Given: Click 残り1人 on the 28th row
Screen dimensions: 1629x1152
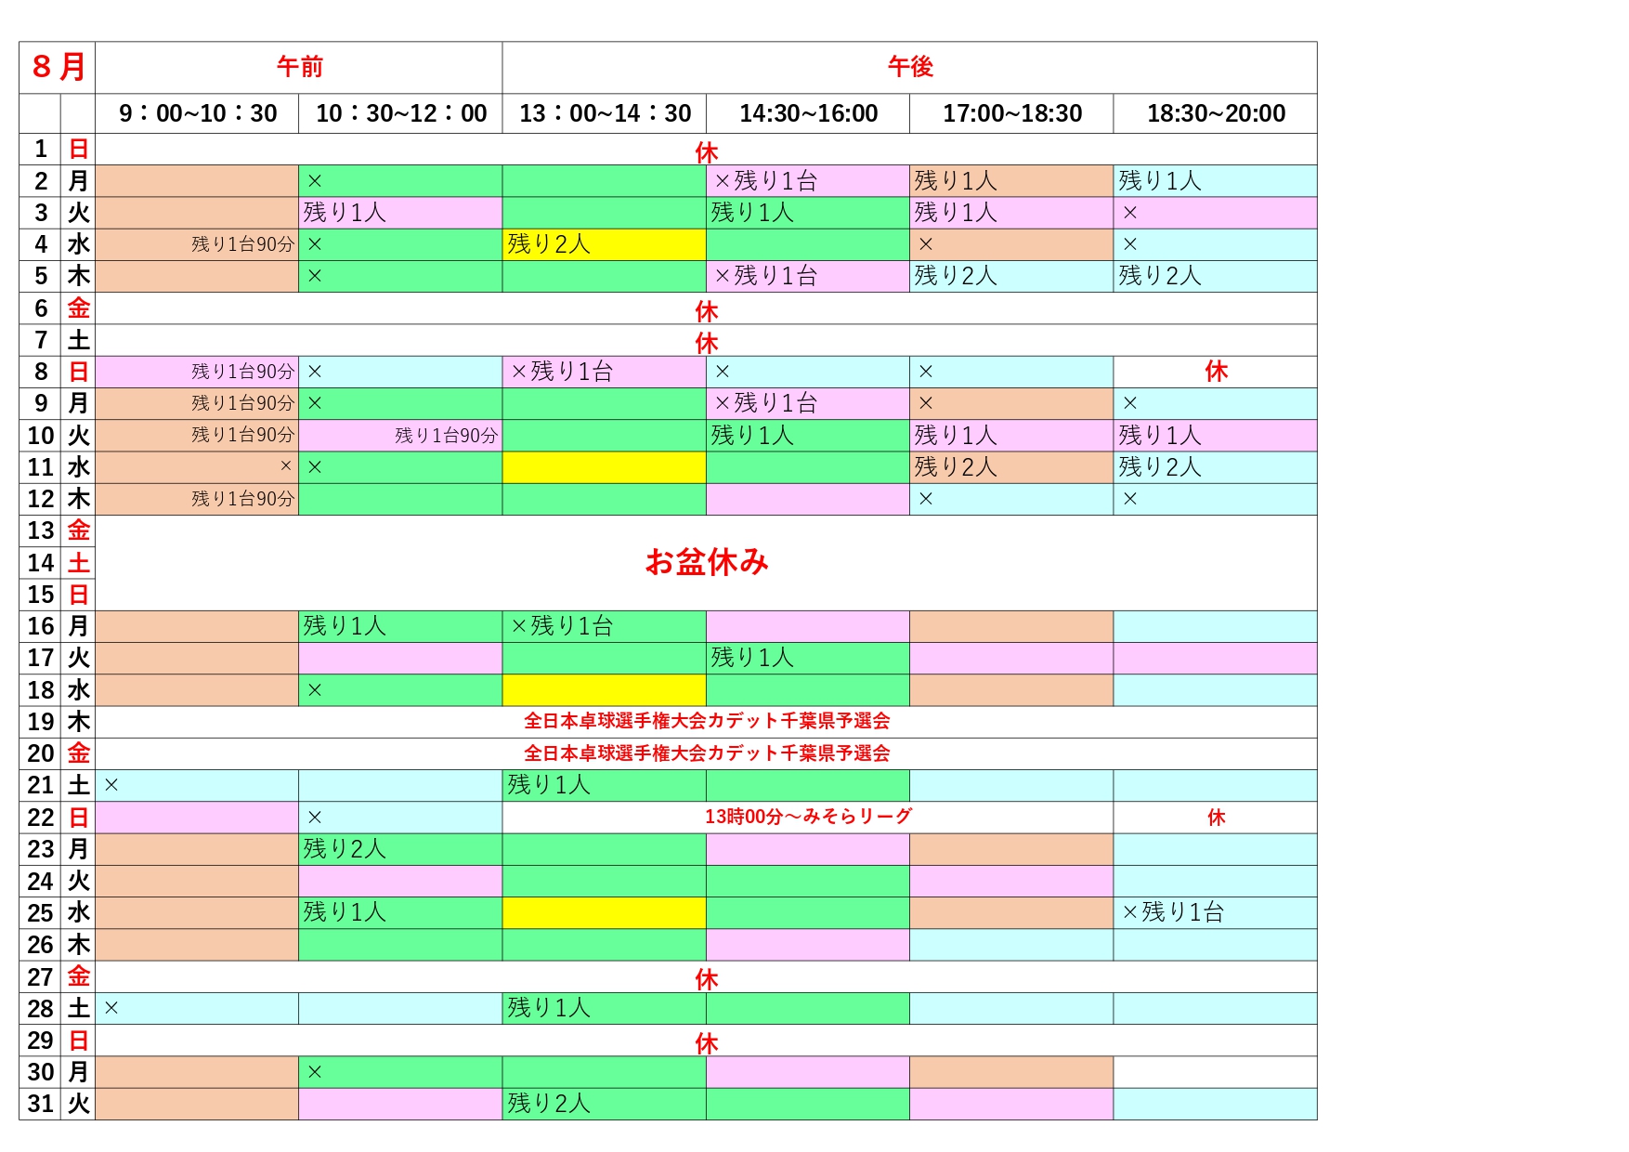Looking at the screenshot, I should pyautogui.click(x=549, y=1008).
